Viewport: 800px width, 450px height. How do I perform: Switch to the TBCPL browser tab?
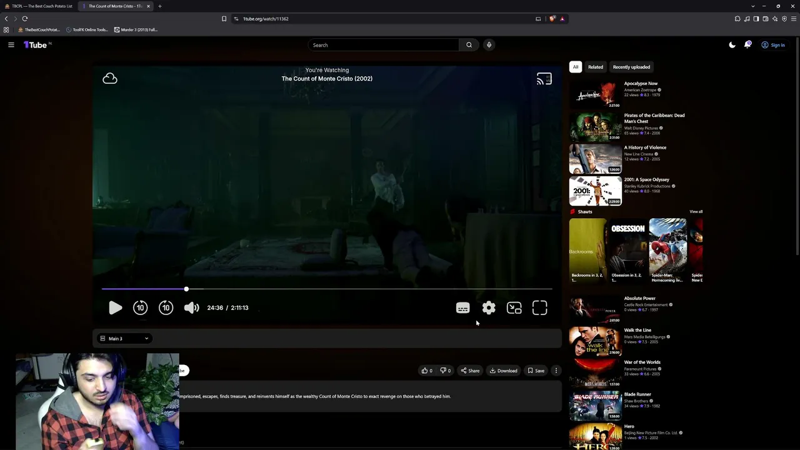click(x=37, y=6)
